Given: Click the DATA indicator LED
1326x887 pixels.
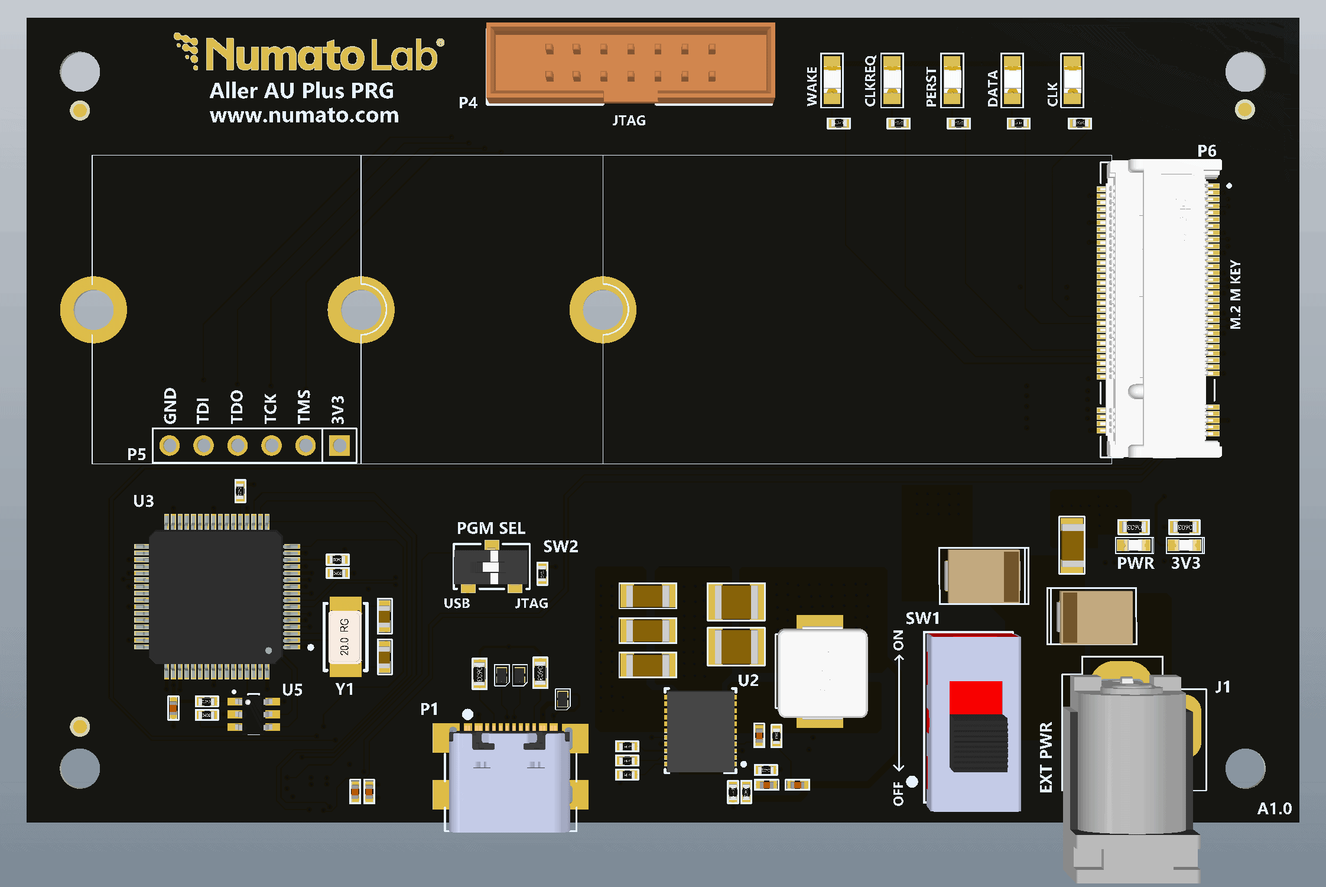Looking at the screenshot, I should click(x=1012, y=80).
